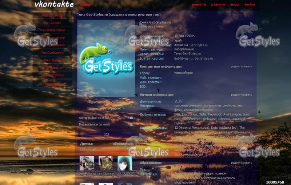Open Приложения in the sidebar

tap(52, 84)
